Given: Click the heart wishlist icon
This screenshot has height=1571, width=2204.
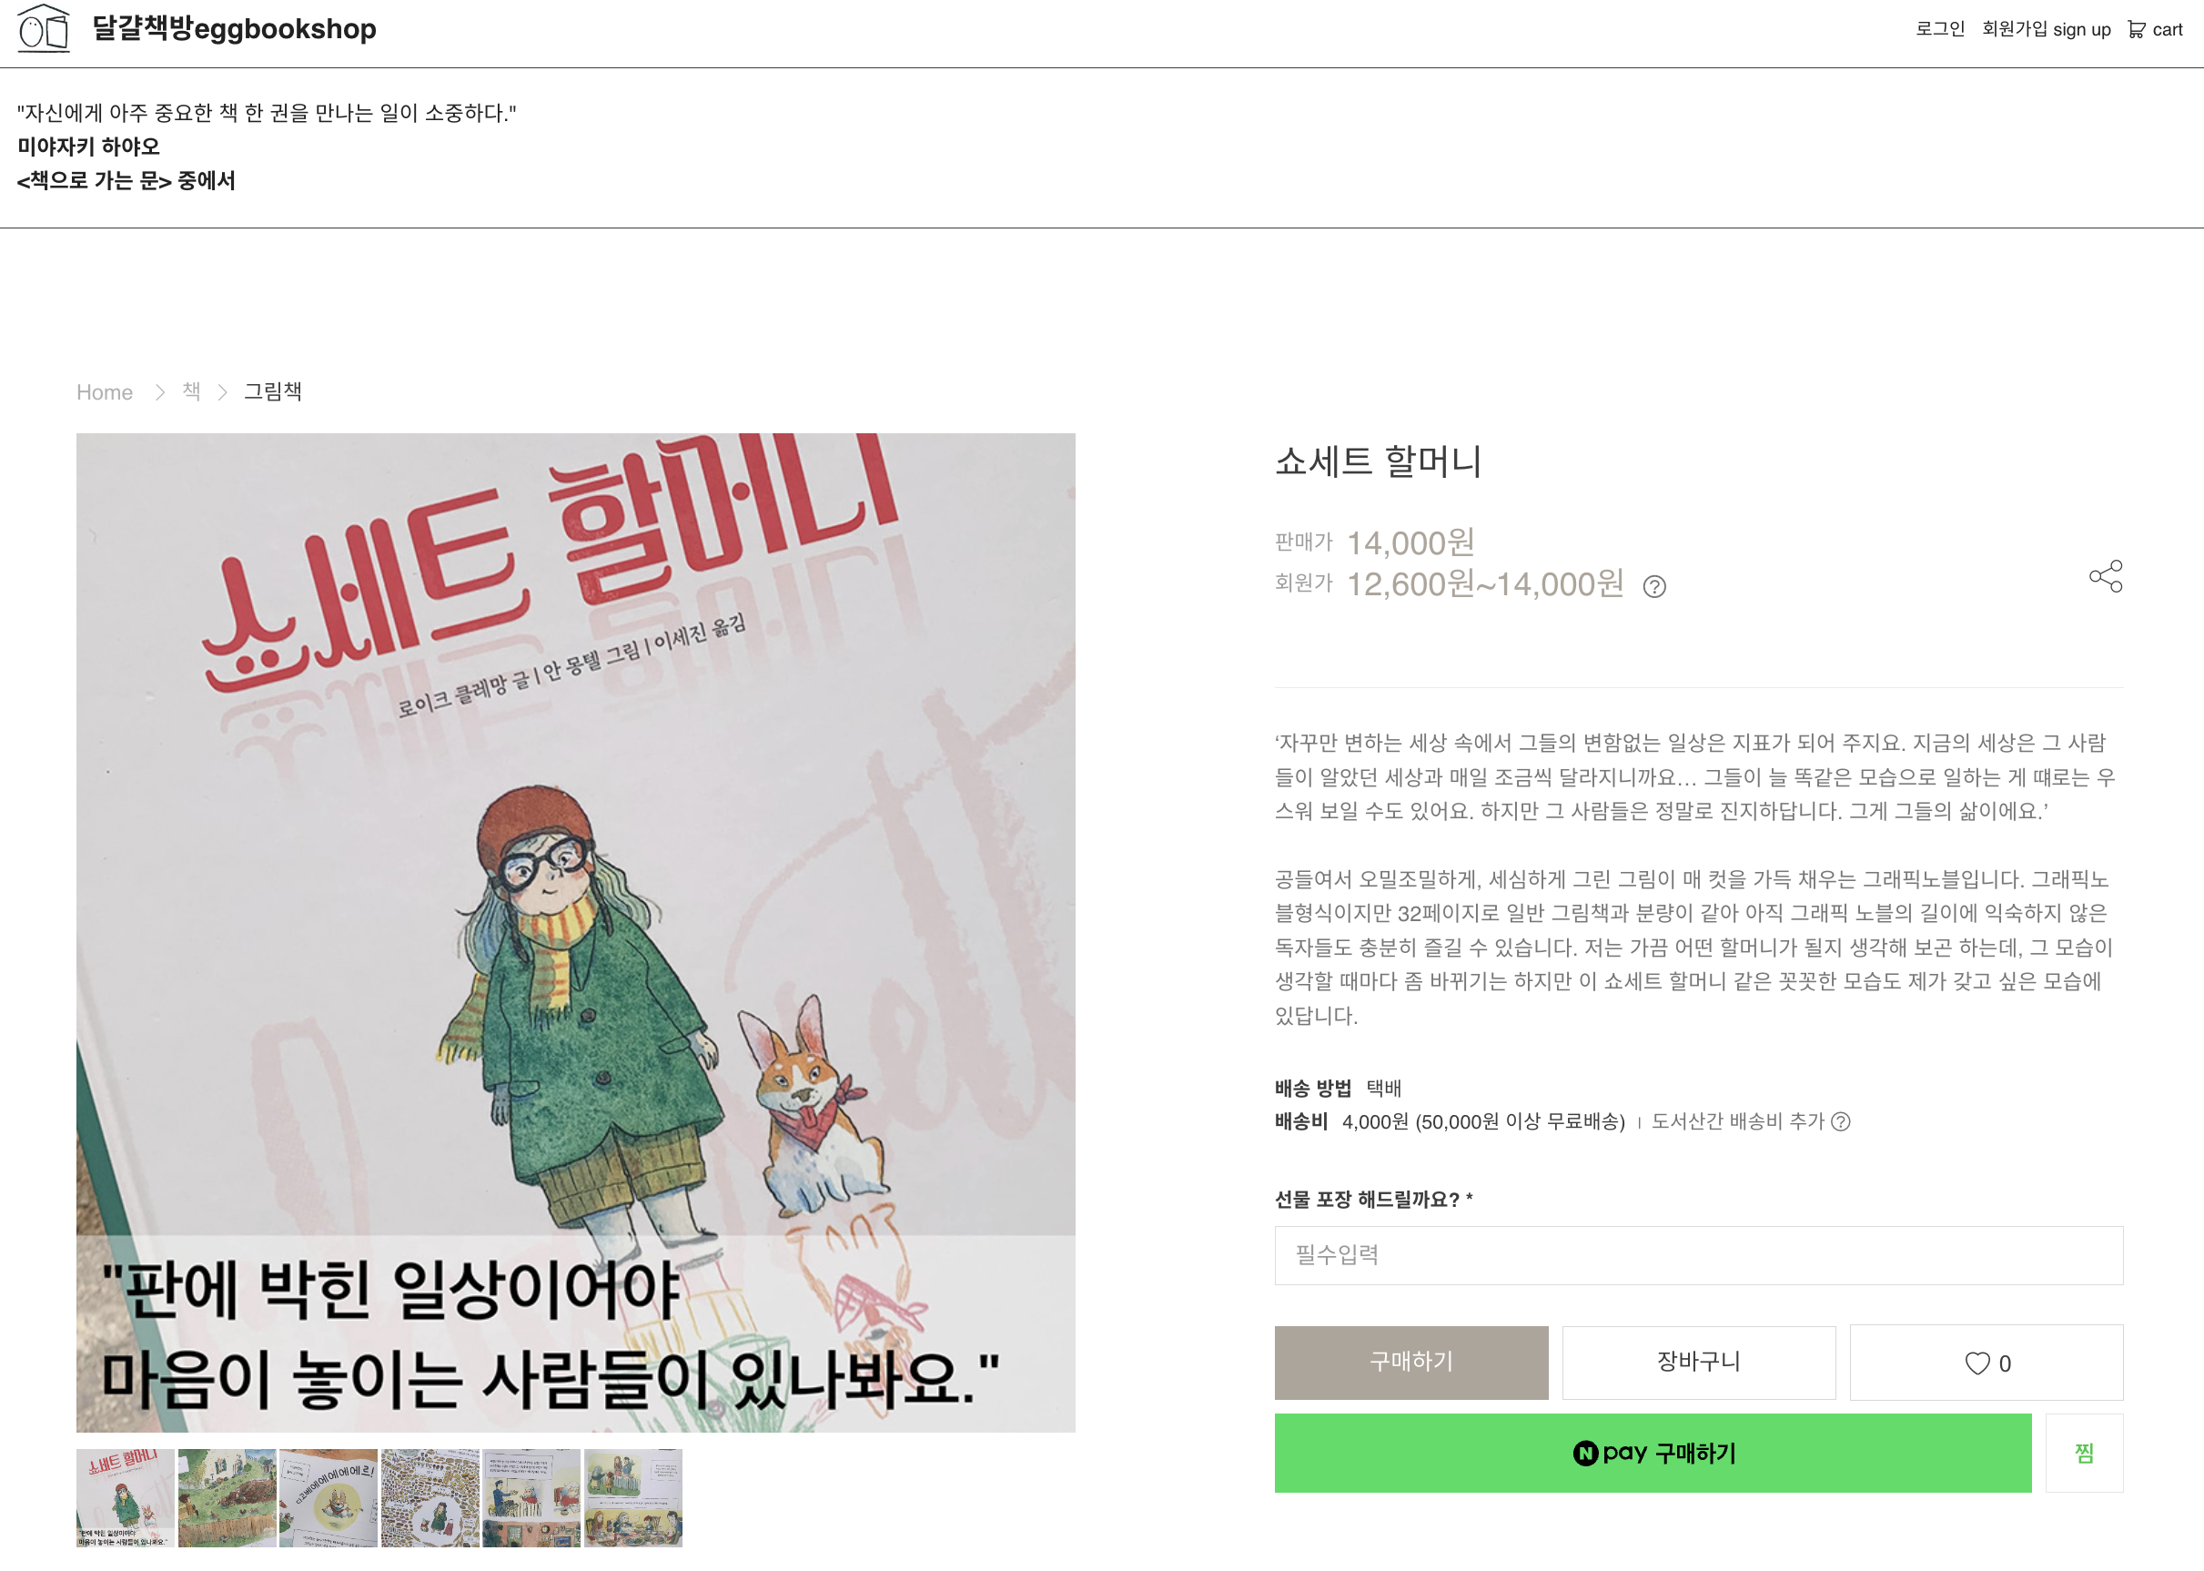Looking at the screenshot, I should point(1977,1363).
